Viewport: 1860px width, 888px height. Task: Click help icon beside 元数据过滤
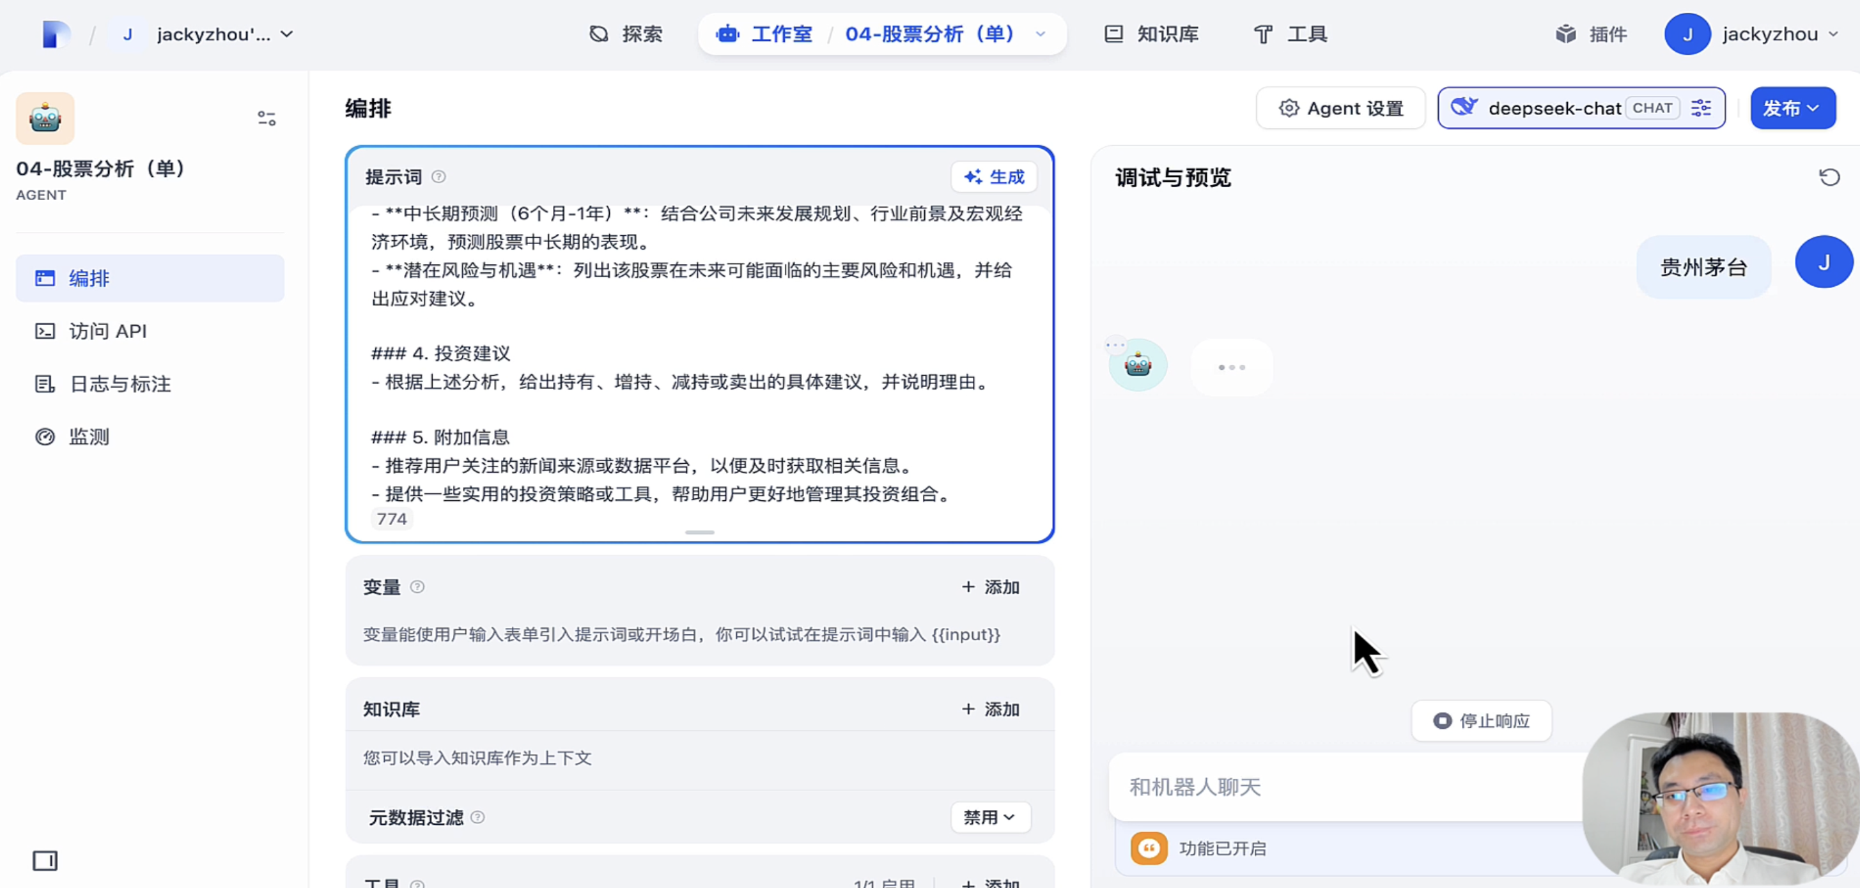click(477, 817)
